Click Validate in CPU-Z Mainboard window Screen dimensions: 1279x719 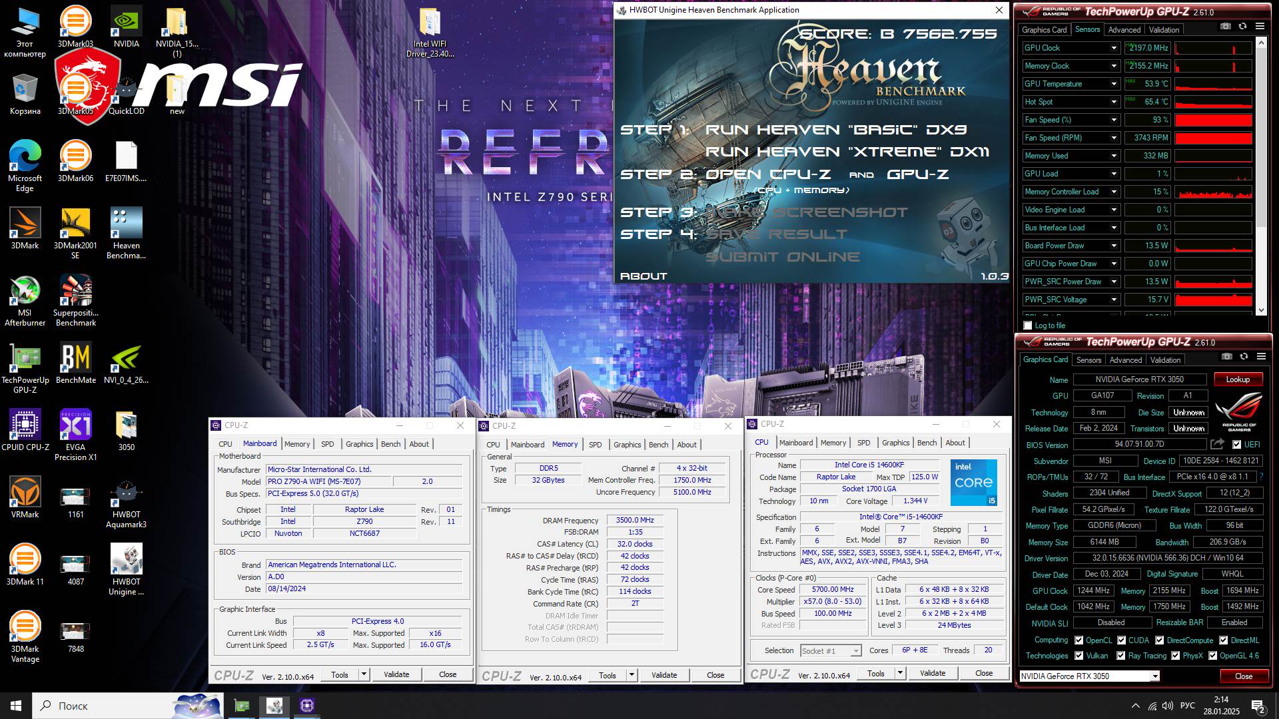click(396, 674)
